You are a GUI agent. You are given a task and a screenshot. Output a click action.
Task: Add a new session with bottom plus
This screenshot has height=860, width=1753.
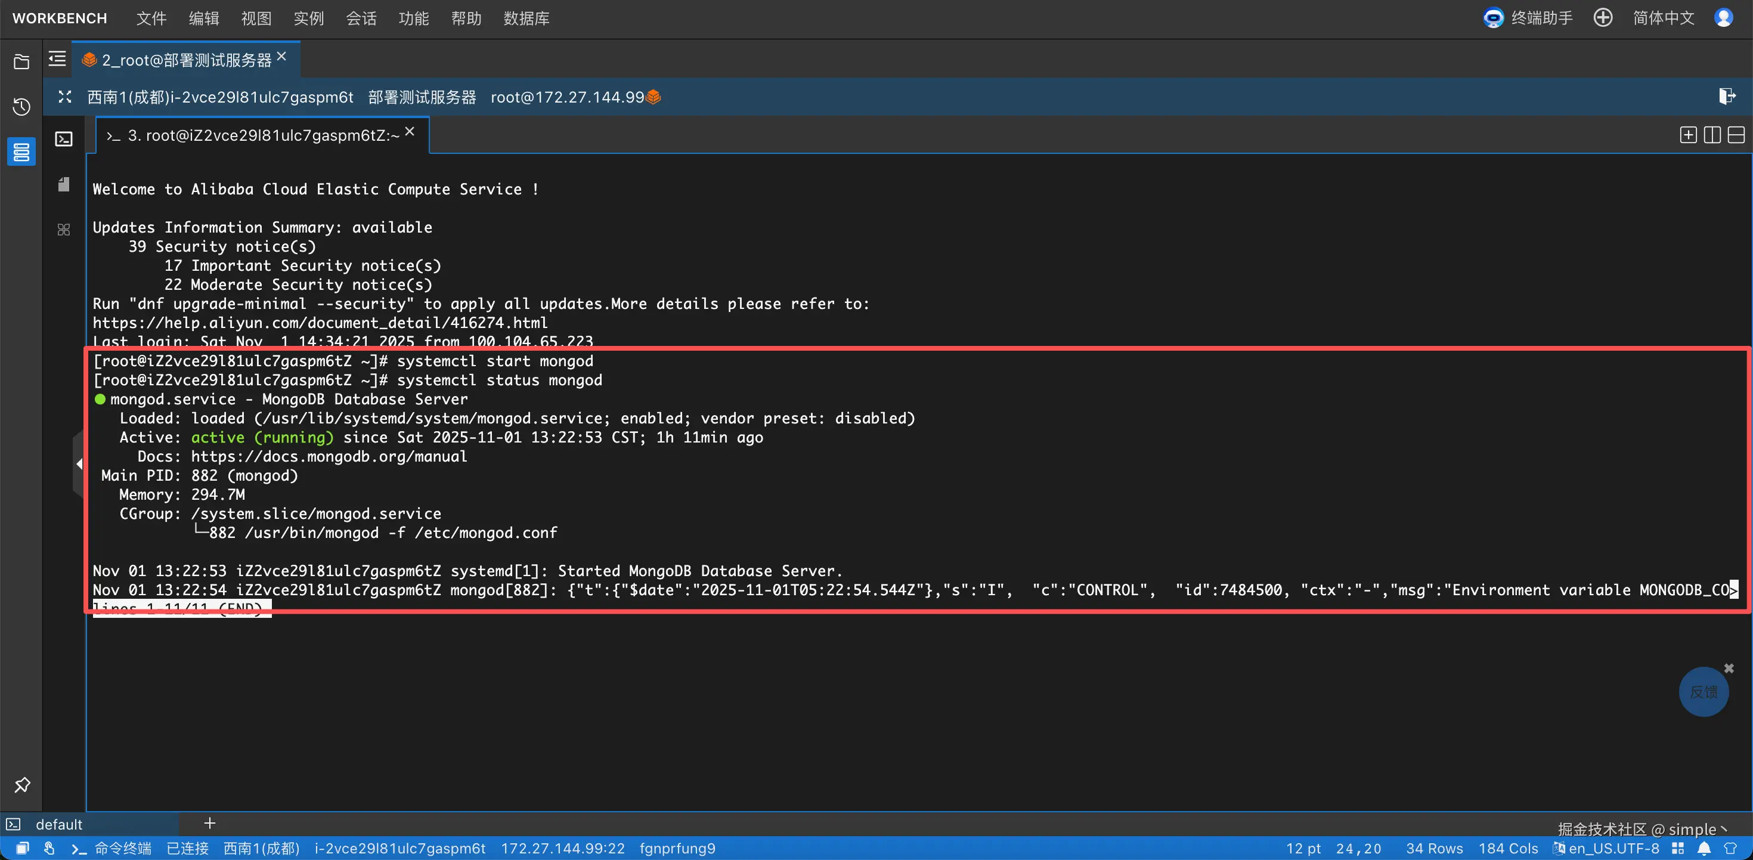(210, 823)
